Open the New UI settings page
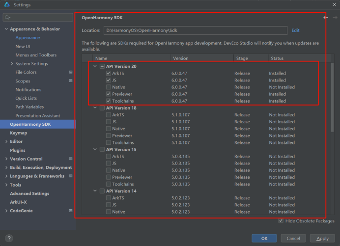 (x=23, y=46)
